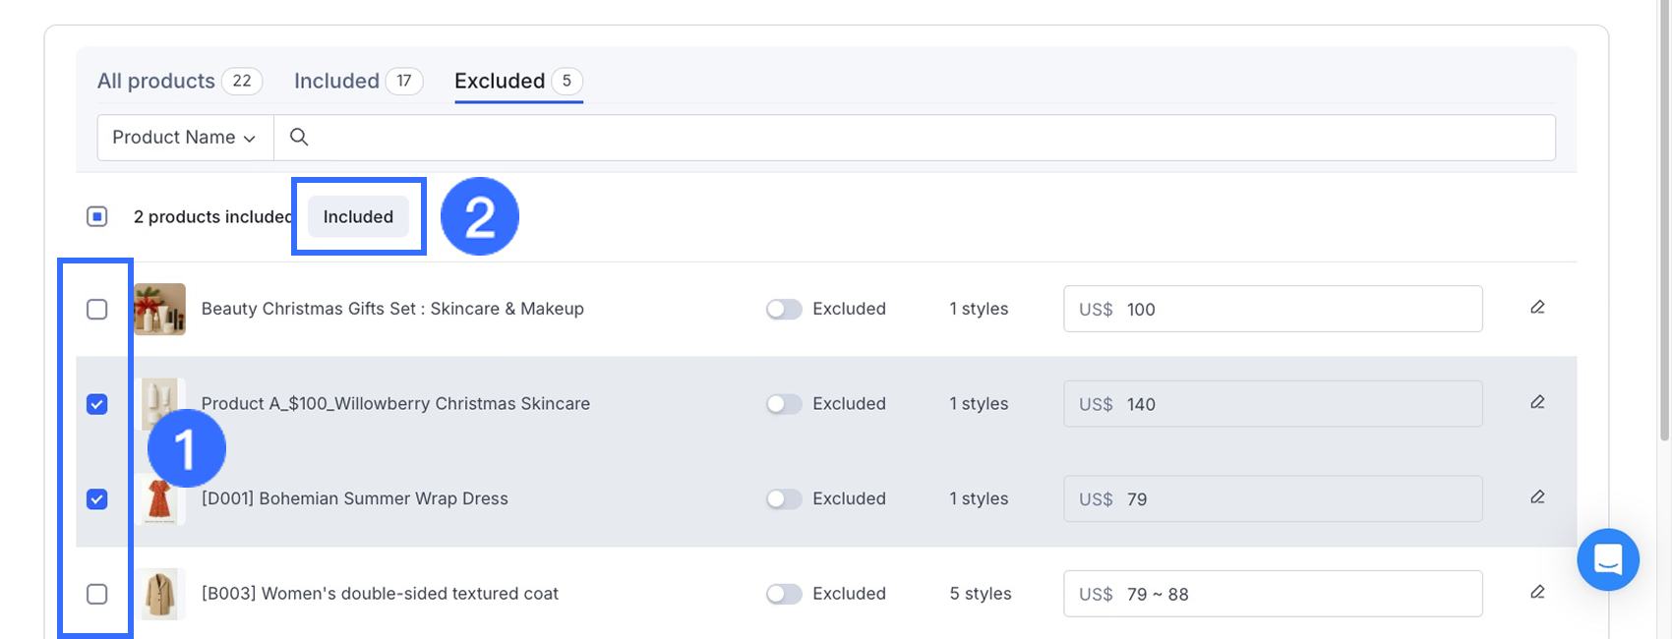This screenshot has width=1672, height=639.
Task: Edit the Women's double-sided textured coat row
Action: coord(1537,592)
